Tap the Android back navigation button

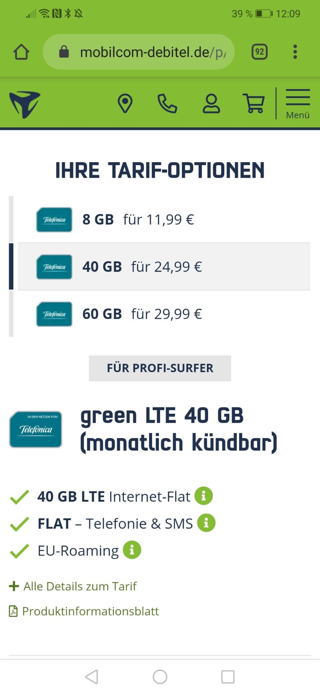(92, 677)
